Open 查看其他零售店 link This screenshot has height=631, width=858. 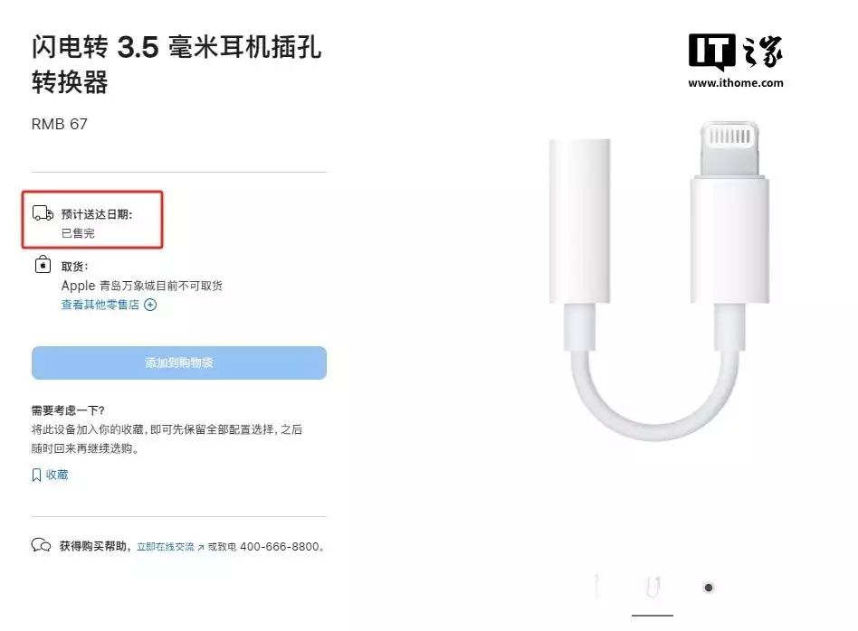(x=100, y=305)
